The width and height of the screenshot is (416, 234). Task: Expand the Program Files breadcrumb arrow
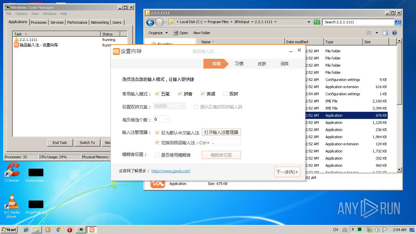(231, 22)
